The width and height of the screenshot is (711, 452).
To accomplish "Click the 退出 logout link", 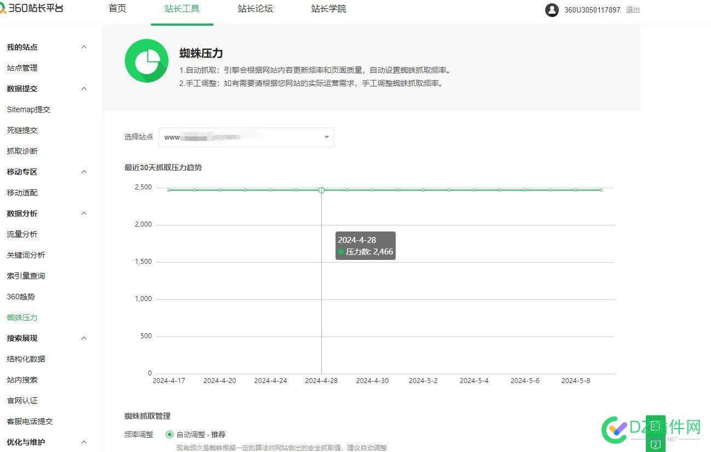I will pyautogui.click(x=633, y=10).
